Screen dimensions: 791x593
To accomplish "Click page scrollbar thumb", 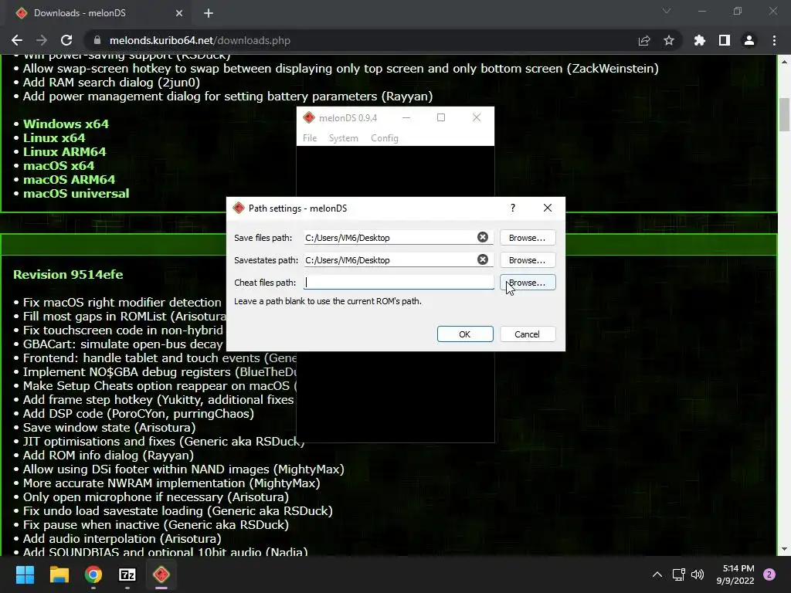I will 784,114.
